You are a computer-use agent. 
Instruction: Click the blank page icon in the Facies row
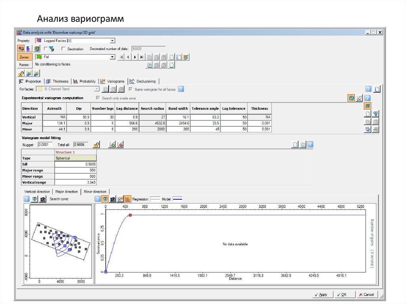pos(172,65)
